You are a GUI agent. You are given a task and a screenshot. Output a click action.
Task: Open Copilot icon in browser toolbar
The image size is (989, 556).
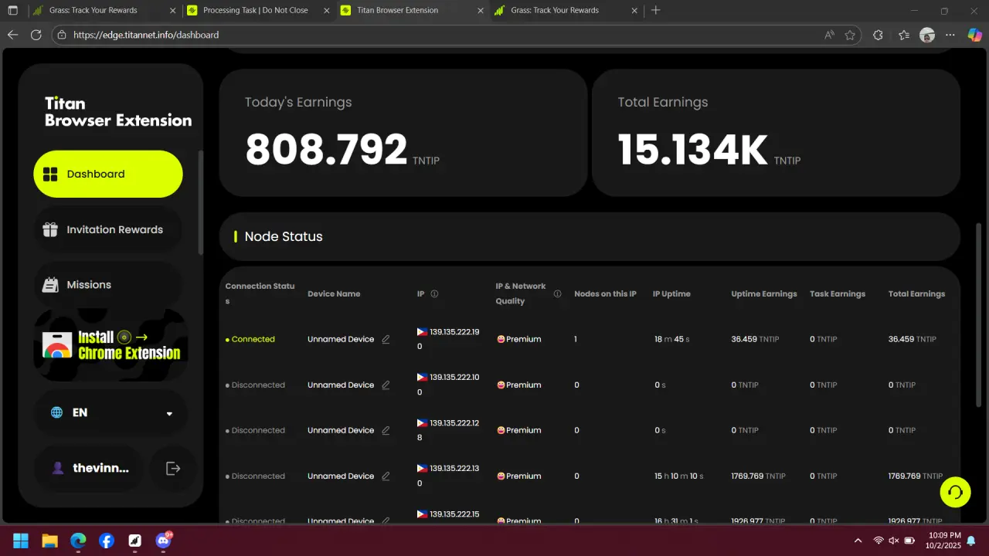975,35
